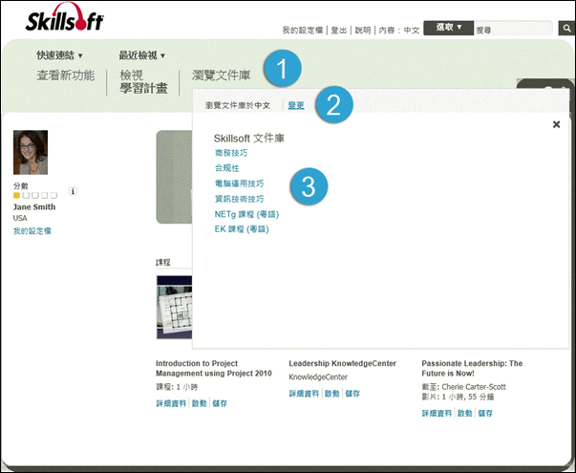Expand the 最近檢視 menu
The width and height of the screenshot is (576, 473).
(141, 55)
